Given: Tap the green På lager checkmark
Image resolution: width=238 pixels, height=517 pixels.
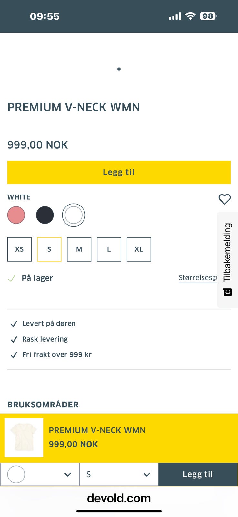Looking at the screenshot, I should click(x=12, y=278).
